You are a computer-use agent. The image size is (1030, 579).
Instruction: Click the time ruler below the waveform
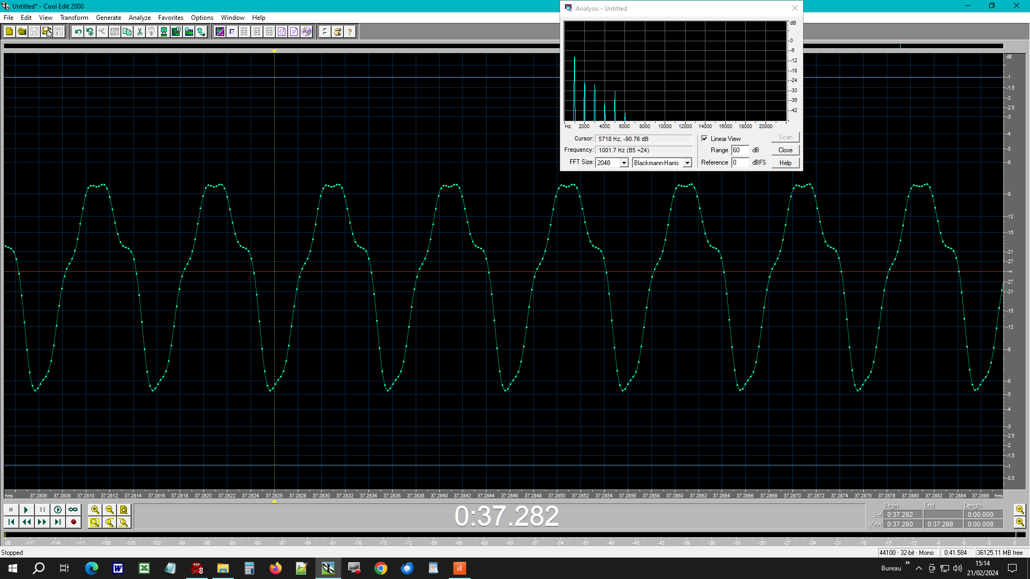(x=503, y=495)
